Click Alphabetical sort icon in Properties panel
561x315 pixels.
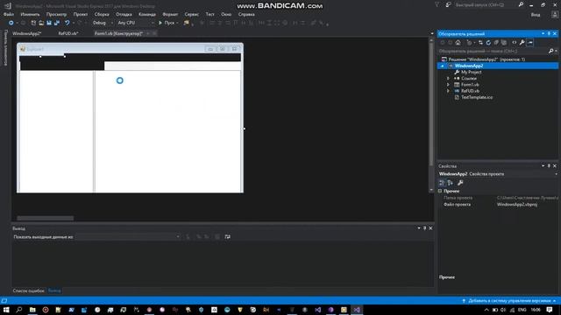pos(450,183)
